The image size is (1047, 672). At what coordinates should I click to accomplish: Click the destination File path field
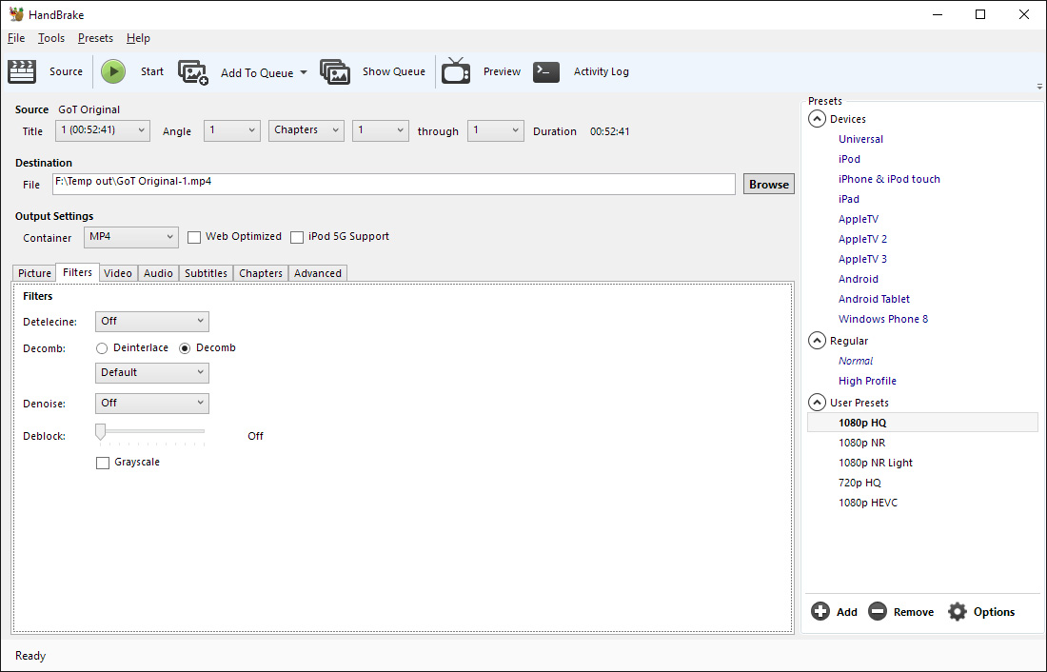pos(394,185)
